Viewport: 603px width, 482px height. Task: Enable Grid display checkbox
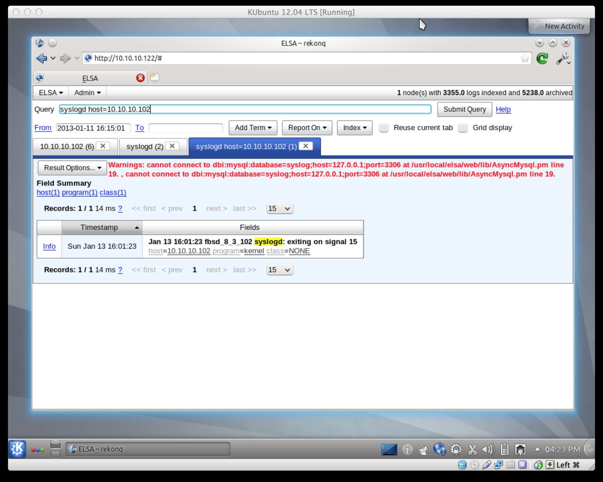463,128
